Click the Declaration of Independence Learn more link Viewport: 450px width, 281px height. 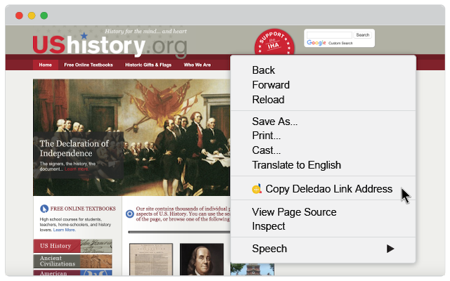coord(77,169)
